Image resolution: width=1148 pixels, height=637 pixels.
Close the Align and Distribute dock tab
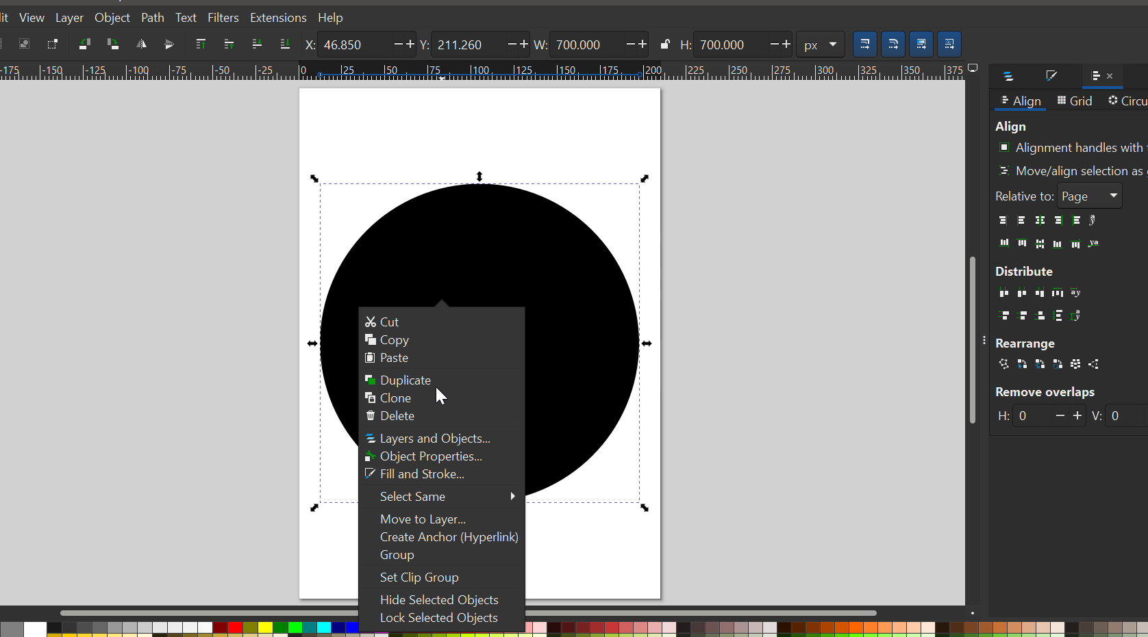pos(1110,76)
